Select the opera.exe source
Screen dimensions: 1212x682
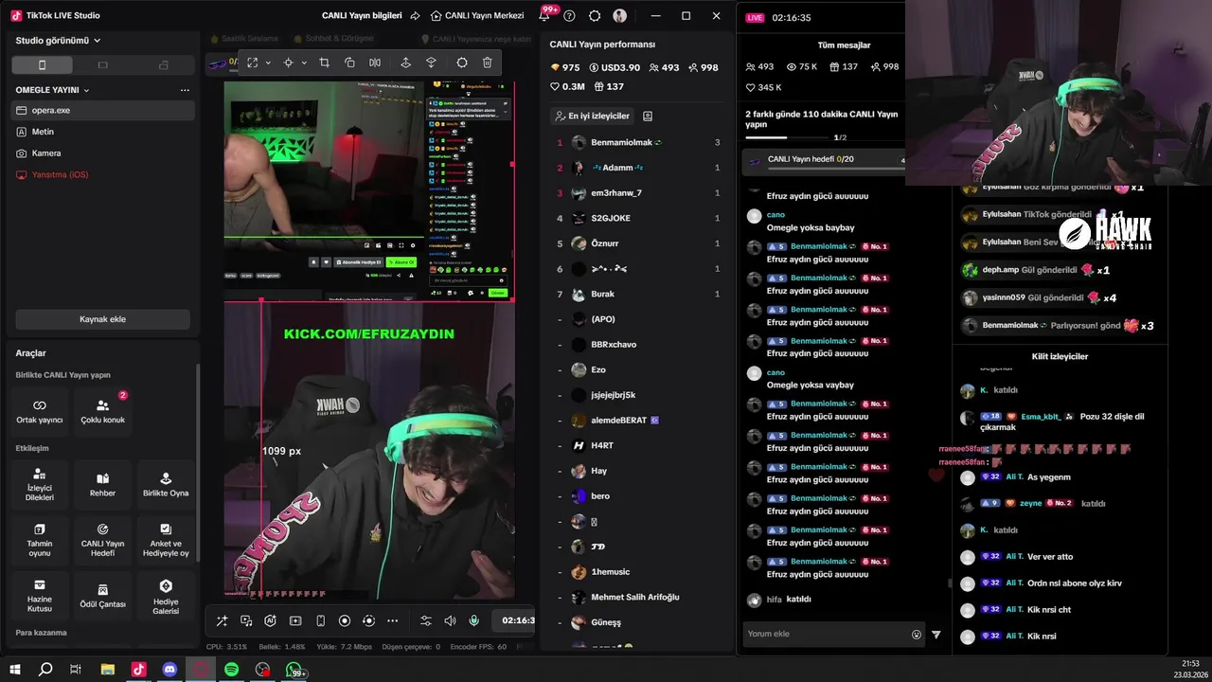point(102,110)
